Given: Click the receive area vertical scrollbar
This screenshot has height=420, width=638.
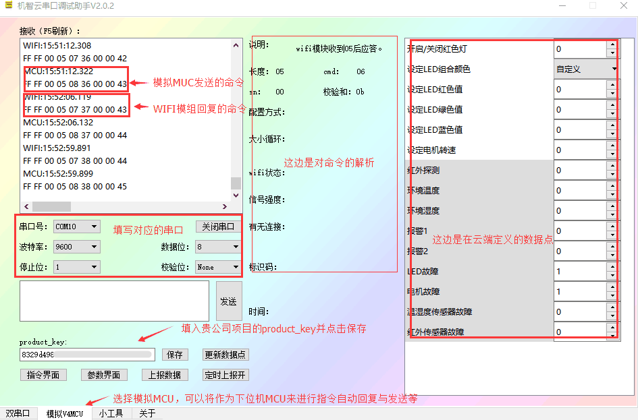Looking at the screenshot, I should pyautogui.click(x=236, y=182).
